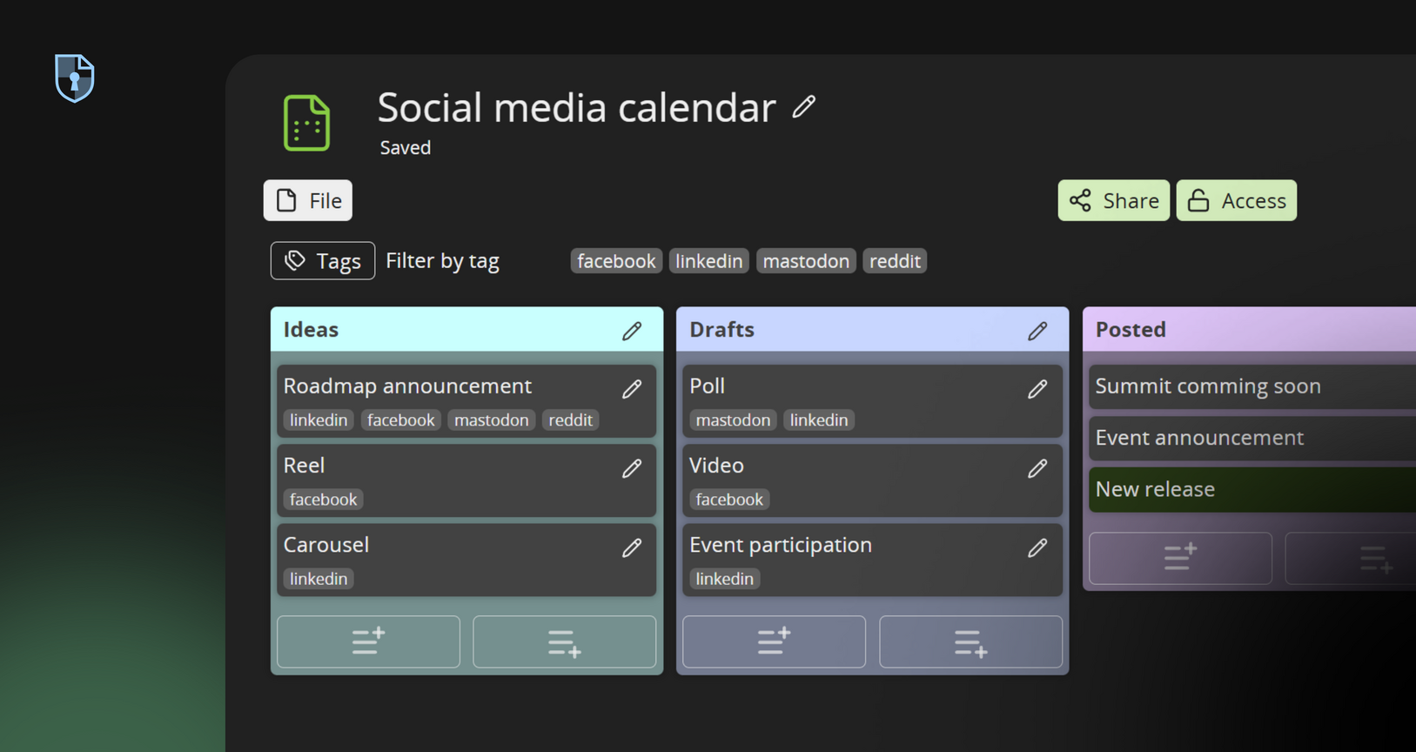Click the Share button
Image resolution: width=1416 pixels, height=752 pixels.
tap(1113, 201)
